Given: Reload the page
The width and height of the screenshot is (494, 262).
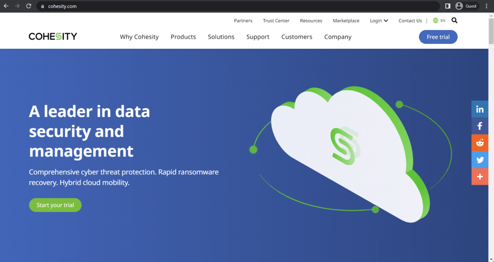Looking at the screenshot, I should pos(28,6).
